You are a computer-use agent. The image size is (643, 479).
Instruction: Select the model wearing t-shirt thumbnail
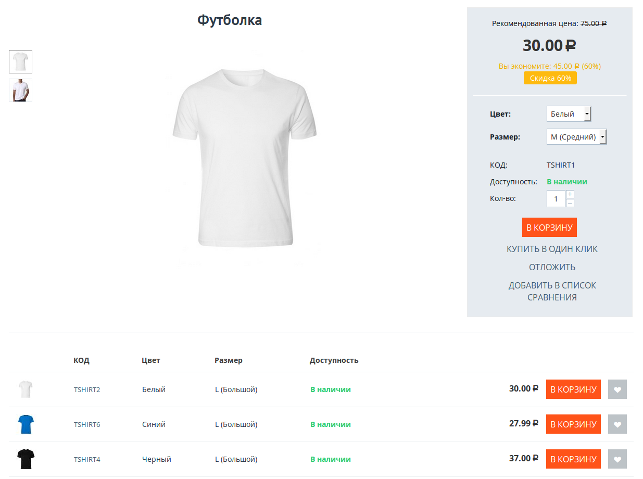click(20, 90)
